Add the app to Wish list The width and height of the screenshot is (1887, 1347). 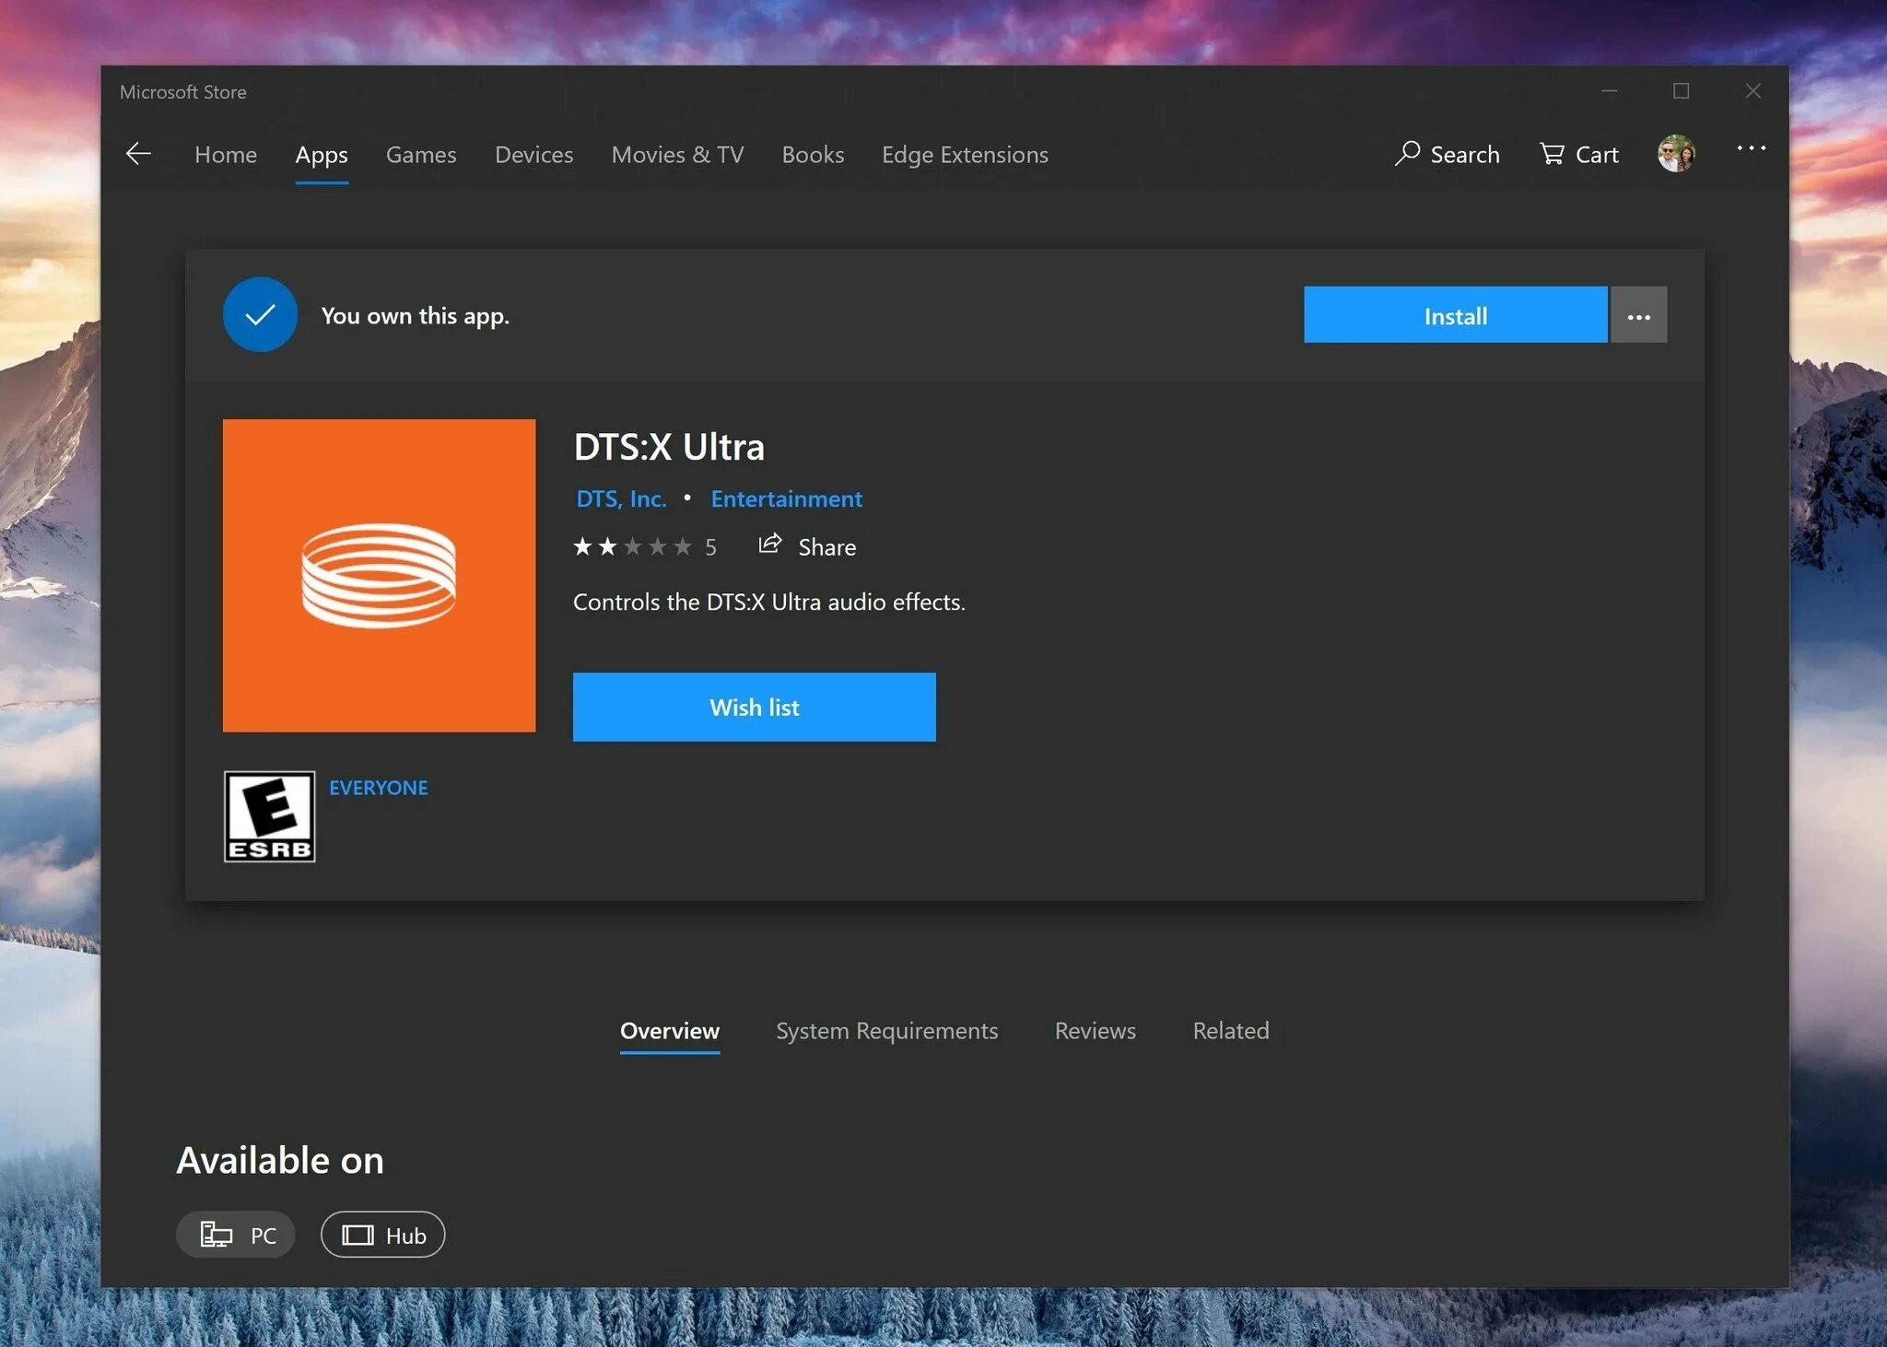click(x=755, y=707)
